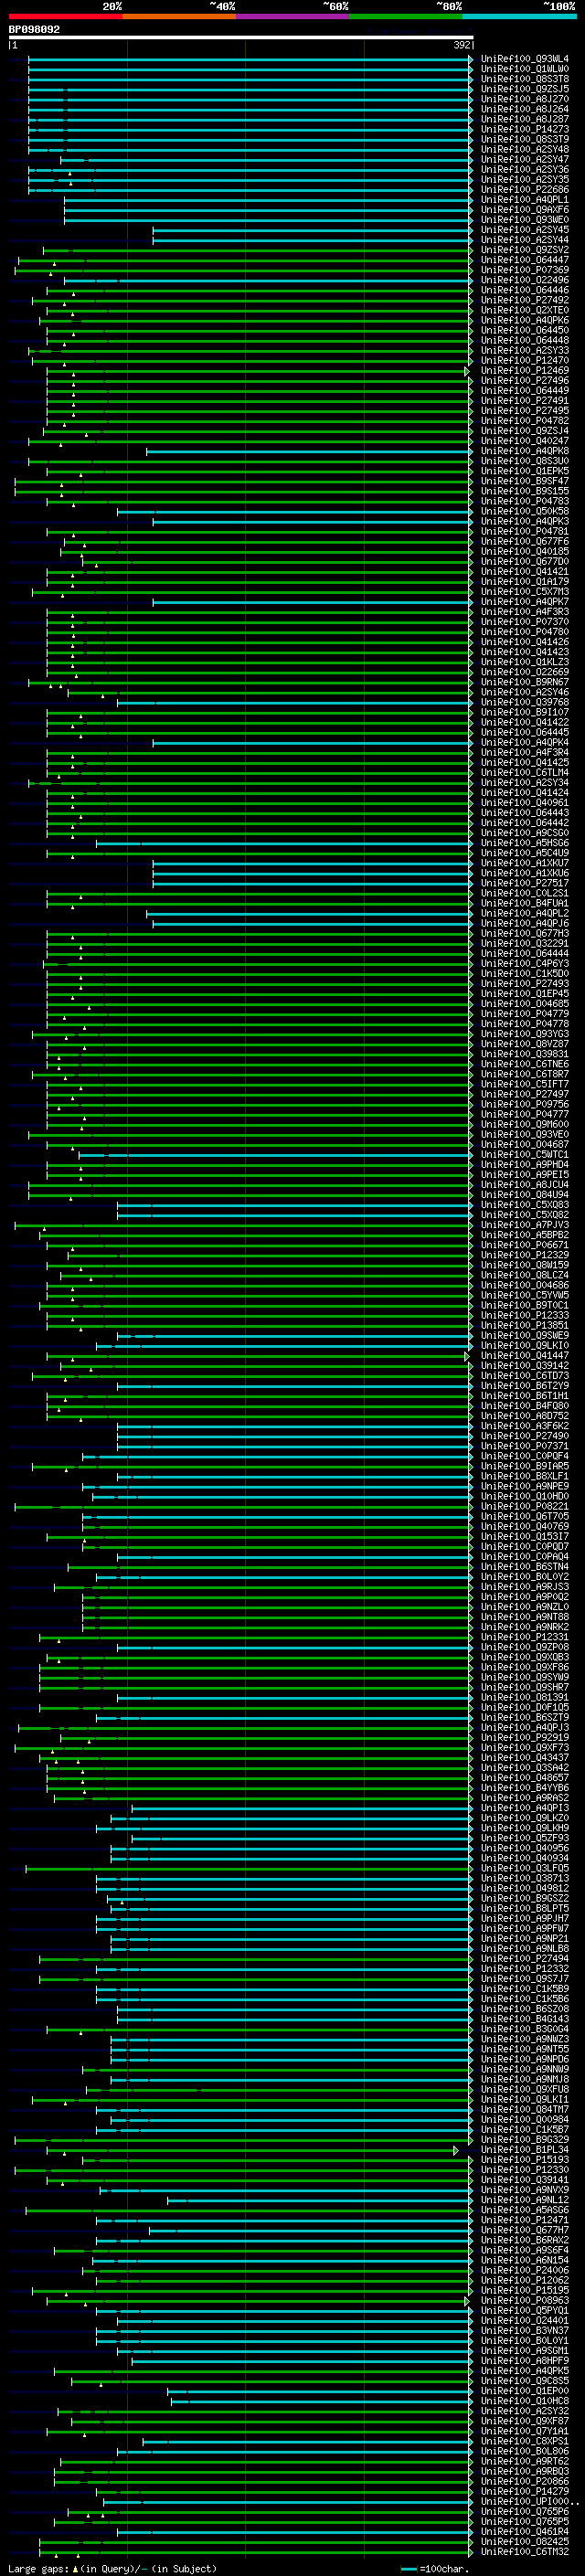Open hit UniRef100_C5XQ83
Image resolution: width=585 pixels, height=2576 pixels.
[x=525, y=1205]
